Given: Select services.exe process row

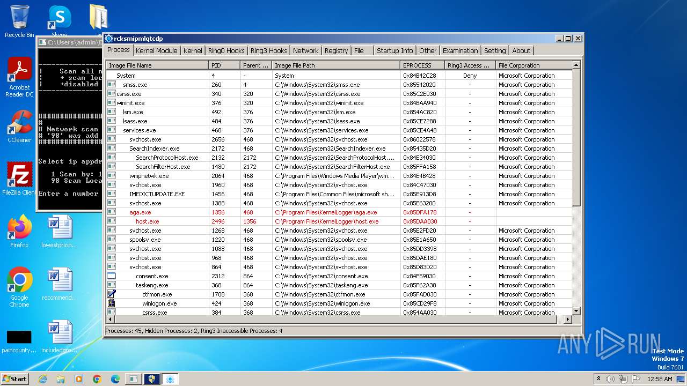Looking at the screenshot, I should coord(339,130).
